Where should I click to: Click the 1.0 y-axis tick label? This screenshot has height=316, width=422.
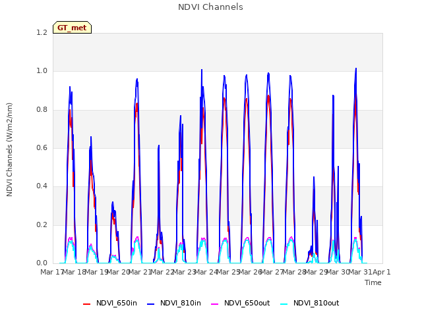click(x=42, y=71)
